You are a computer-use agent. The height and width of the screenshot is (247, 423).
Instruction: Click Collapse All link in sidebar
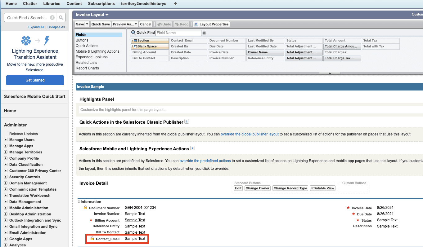click(56, 27)
